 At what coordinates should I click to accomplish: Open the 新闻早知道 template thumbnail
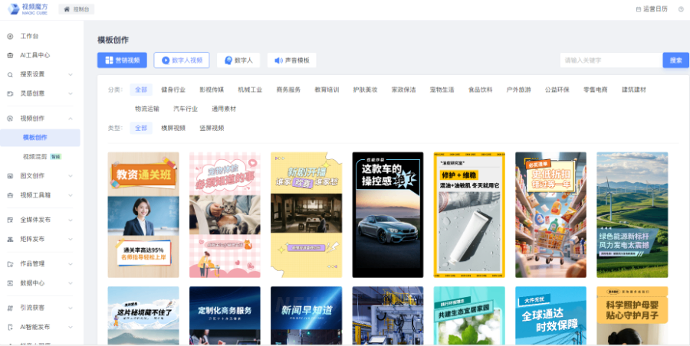click(x=306, y=315)
